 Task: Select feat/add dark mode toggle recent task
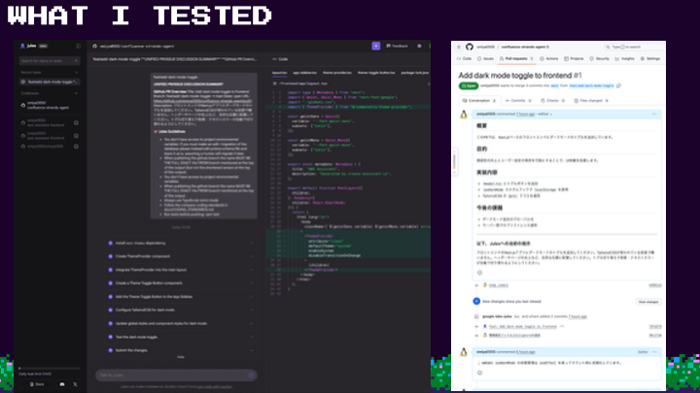pyautogui.click(x=50, y=82)
